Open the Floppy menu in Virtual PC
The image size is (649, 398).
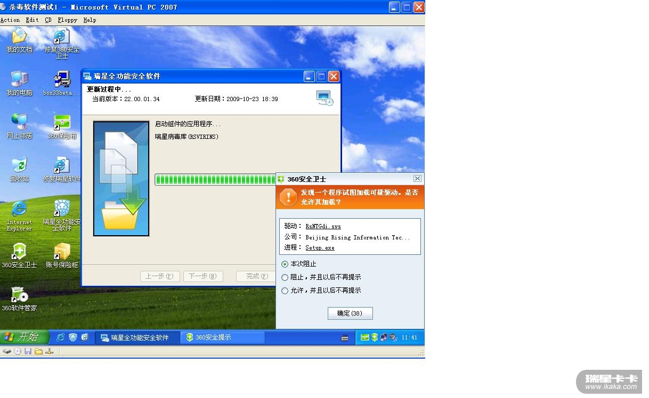68,20
